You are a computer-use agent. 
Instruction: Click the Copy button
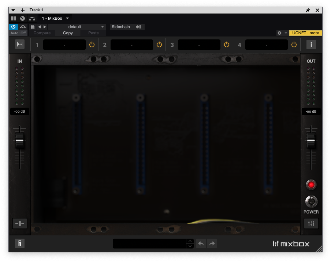click(x=68, y=33)
